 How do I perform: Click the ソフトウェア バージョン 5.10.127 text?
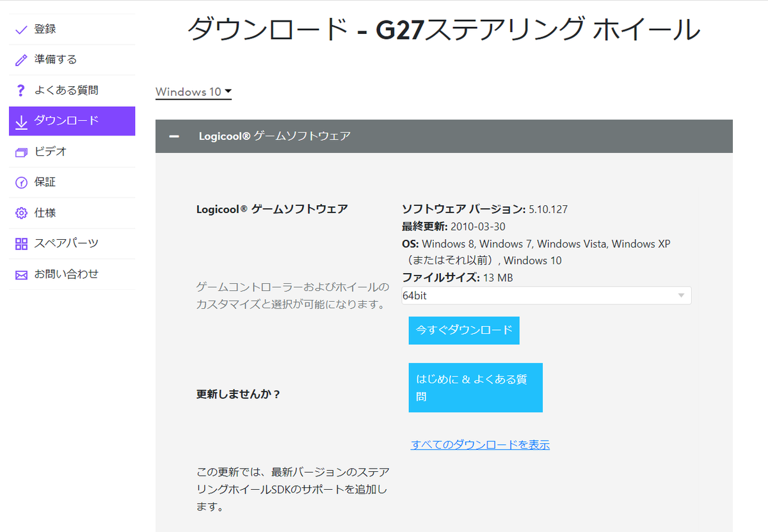tap(484, 209)
